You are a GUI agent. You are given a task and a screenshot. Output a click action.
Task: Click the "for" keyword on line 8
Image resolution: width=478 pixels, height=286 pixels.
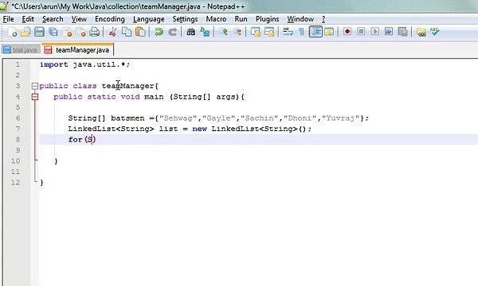click(76, 140)
